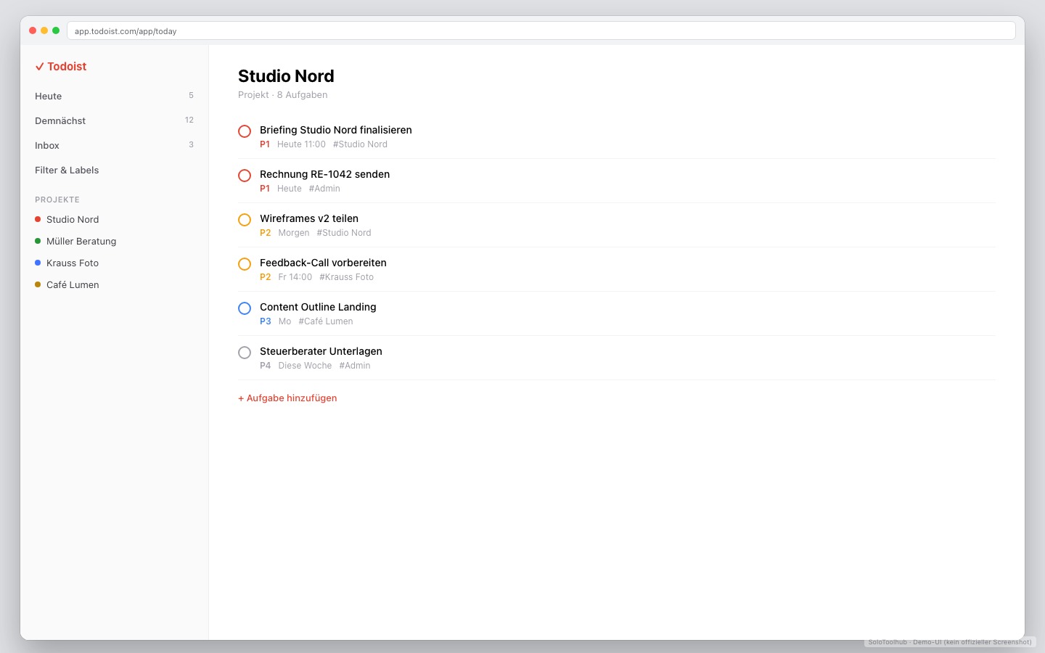Click + Aufgabe hinzufügen
The image size is (1045, 653).
coord(287,398)
